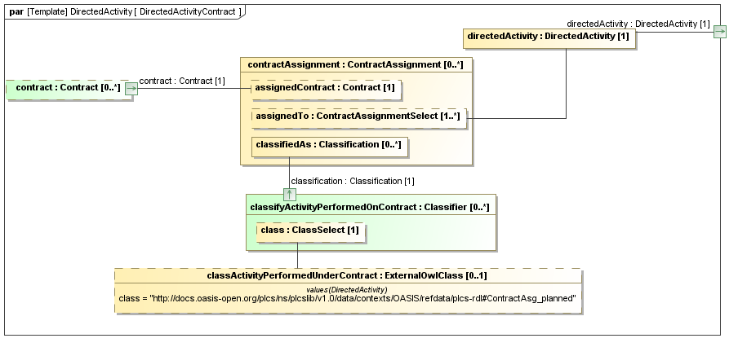Click the directedActivity : DirectedActivity [1] port label
738x347 pixels.
[x=638, y=24]
